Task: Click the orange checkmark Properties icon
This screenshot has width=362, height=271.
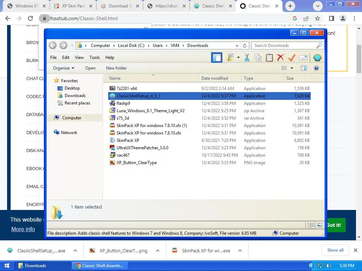Action: click(x=292, y=58)
